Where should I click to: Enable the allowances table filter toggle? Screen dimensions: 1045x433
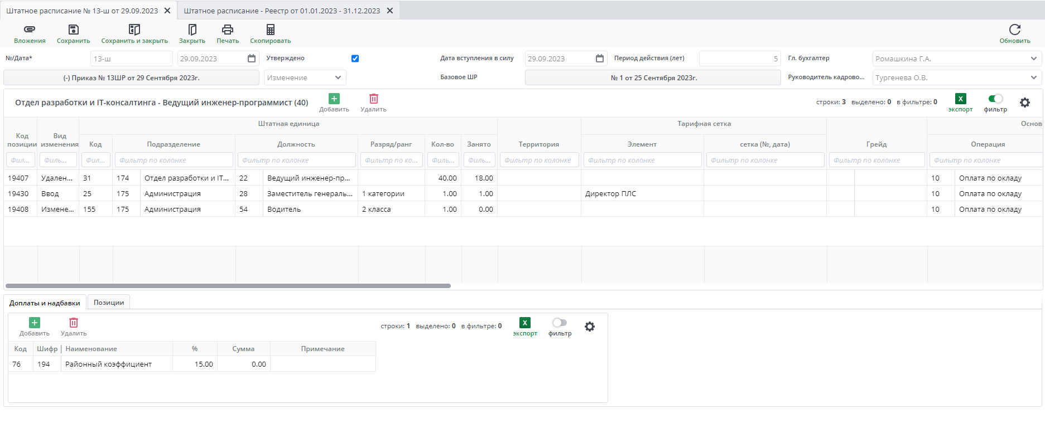point(560,323)
